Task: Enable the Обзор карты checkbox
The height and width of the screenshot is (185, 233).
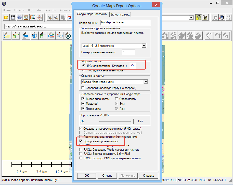Action: (x=116, y=99)
